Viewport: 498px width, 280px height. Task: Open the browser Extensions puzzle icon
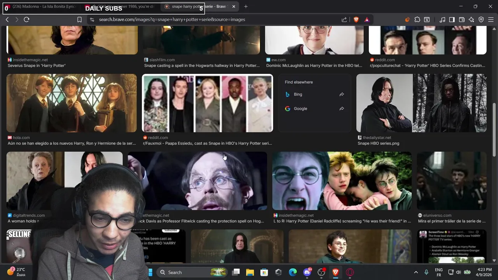pos(417,19)
